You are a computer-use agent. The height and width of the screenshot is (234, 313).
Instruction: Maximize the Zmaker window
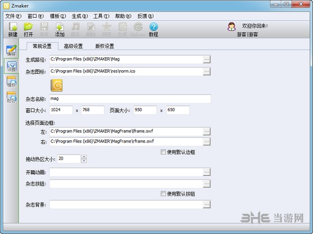click(286, 4)
